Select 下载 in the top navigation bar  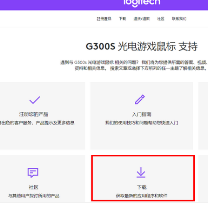point(122,19)
